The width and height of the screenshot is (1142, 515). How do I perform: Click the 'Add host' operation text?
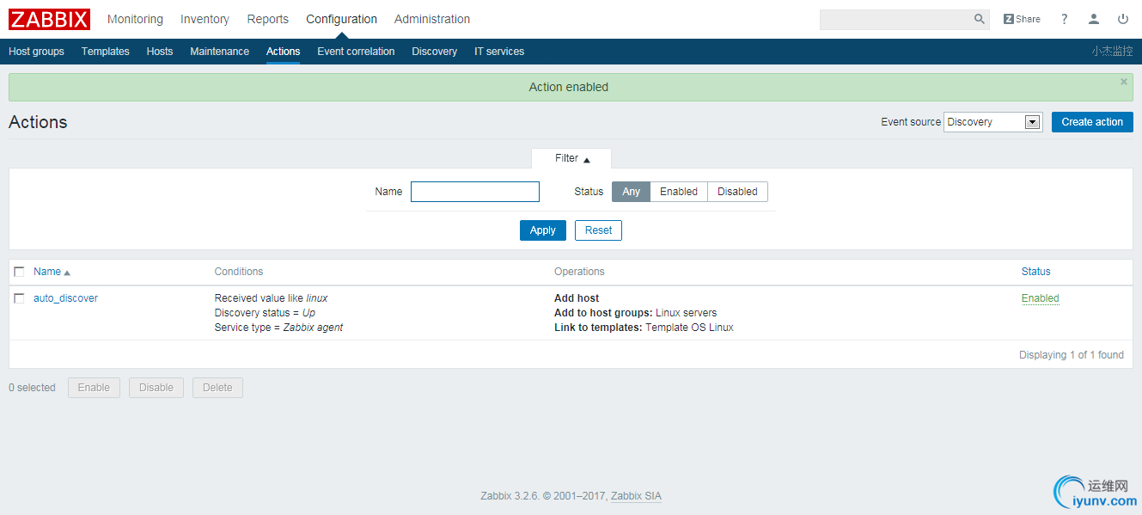pos(577,298)
